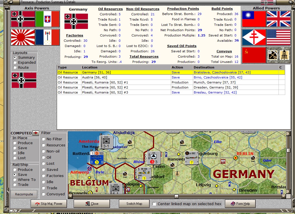The image size is (295, 214).
Task: Click the German flag below Layouts
Action: (24, 80)
